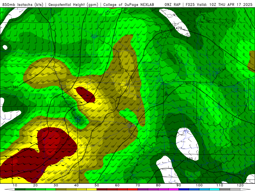Image resolution: width=255 pixels, height=191 pixels.
Task: Click the 1470 height contour label
Action: 178,28
